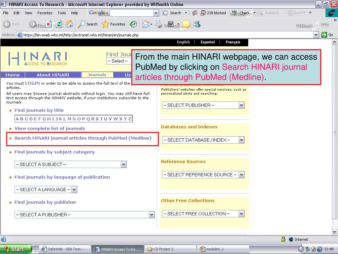Viewport: 338px width, 254px height.
Task: Open the SELECT PUBLISHER dropdown in partner publisher services
Action: (x=203, y=105)
